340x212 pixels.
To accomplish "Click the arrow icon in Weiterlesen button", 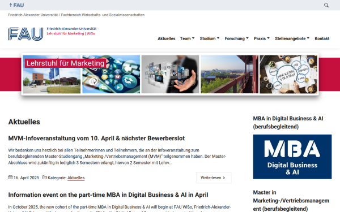I will tap(224, 178).
